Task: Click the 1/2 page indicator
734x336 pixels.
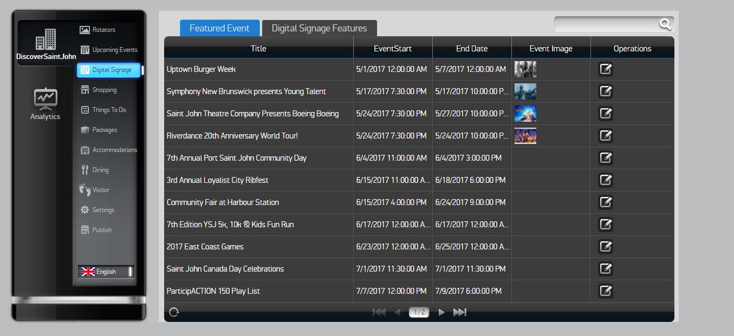Action: [419, 312]
